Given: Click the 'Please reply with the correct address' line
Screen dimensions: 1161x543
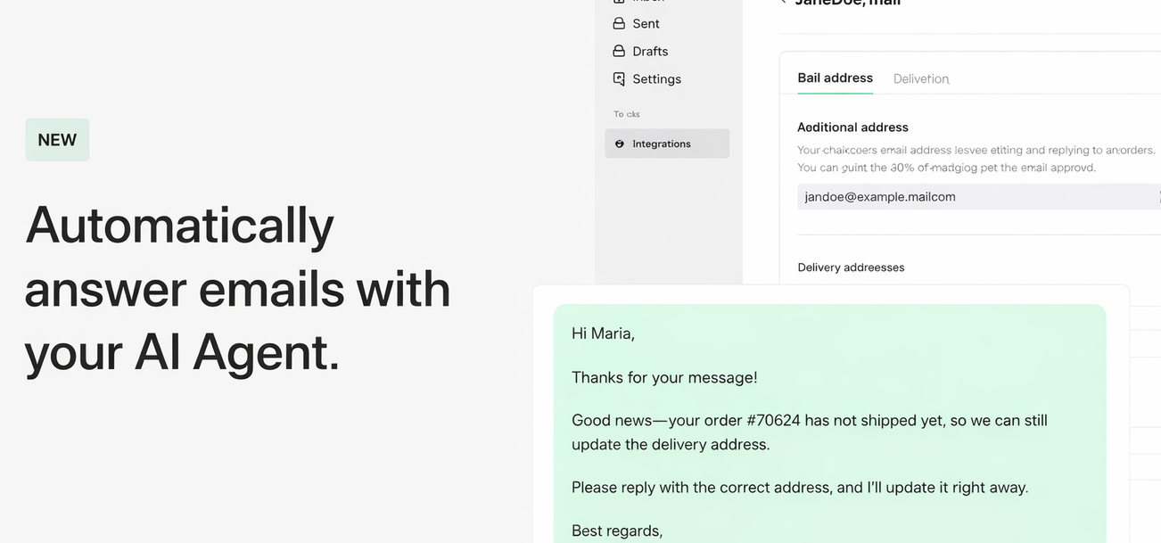Looking at the screenshot, I should point(799,488).
